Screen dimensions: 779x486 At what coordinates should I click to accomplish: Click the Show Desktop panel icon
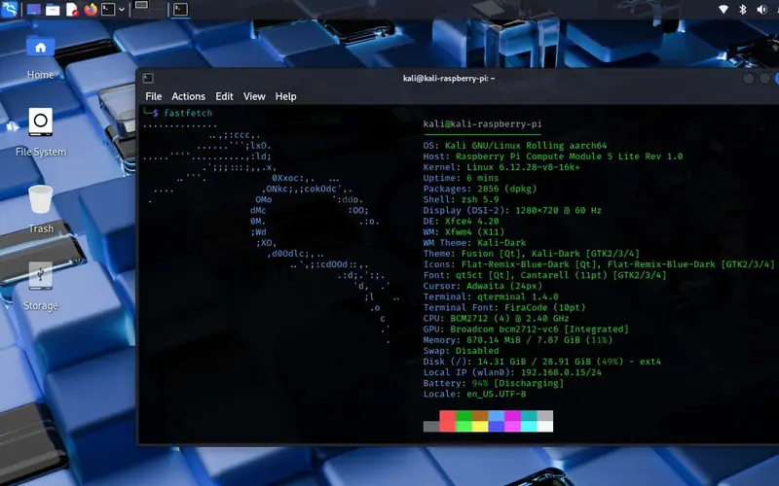pyautogui.click(x=34, y=10)
